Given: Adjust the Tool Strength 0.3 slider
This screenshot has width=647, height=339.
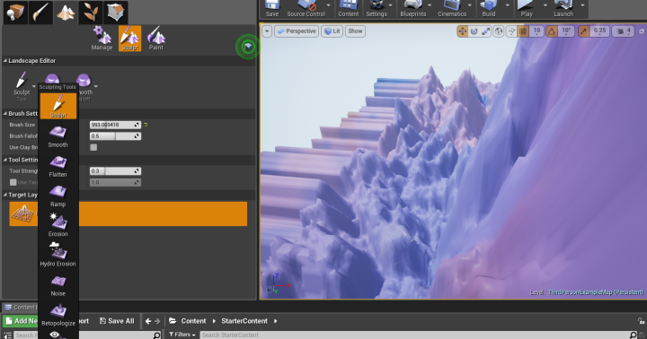Looking at the screenshot, I should tap(115, 171).
